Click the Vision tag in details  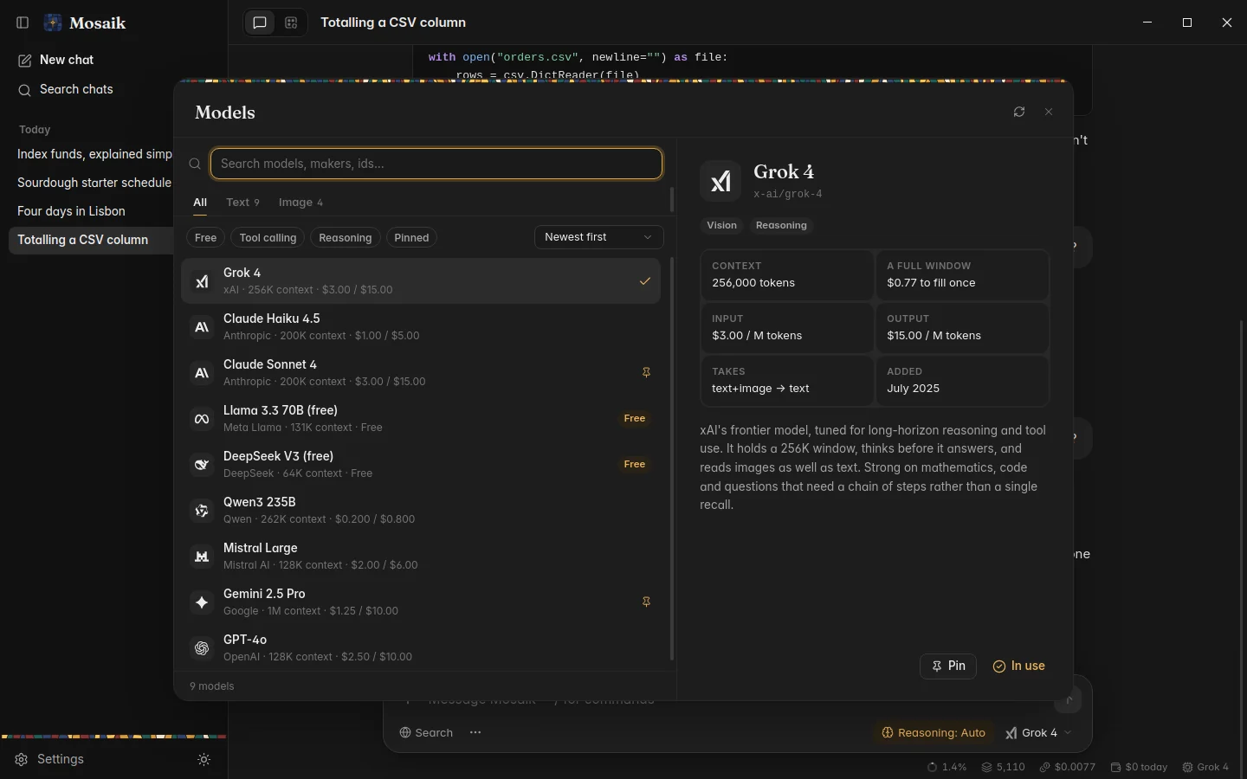(x=721, y=225)
